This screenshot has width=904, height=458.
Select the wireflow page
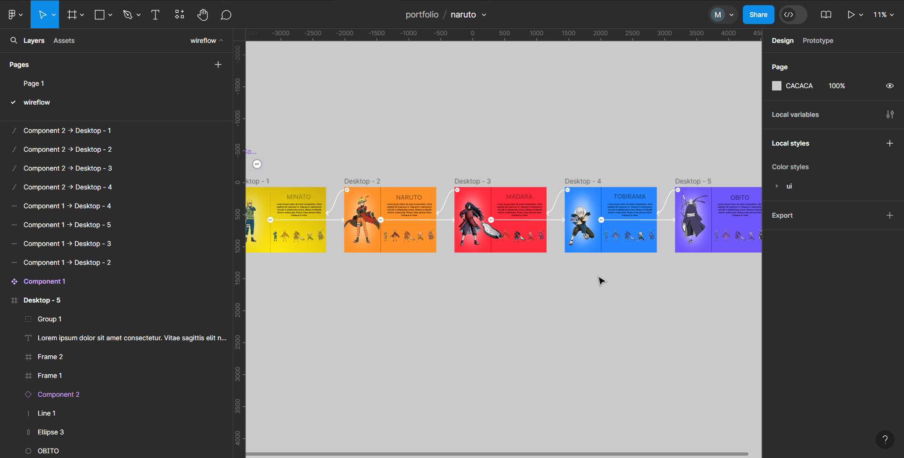click(37, 102)
